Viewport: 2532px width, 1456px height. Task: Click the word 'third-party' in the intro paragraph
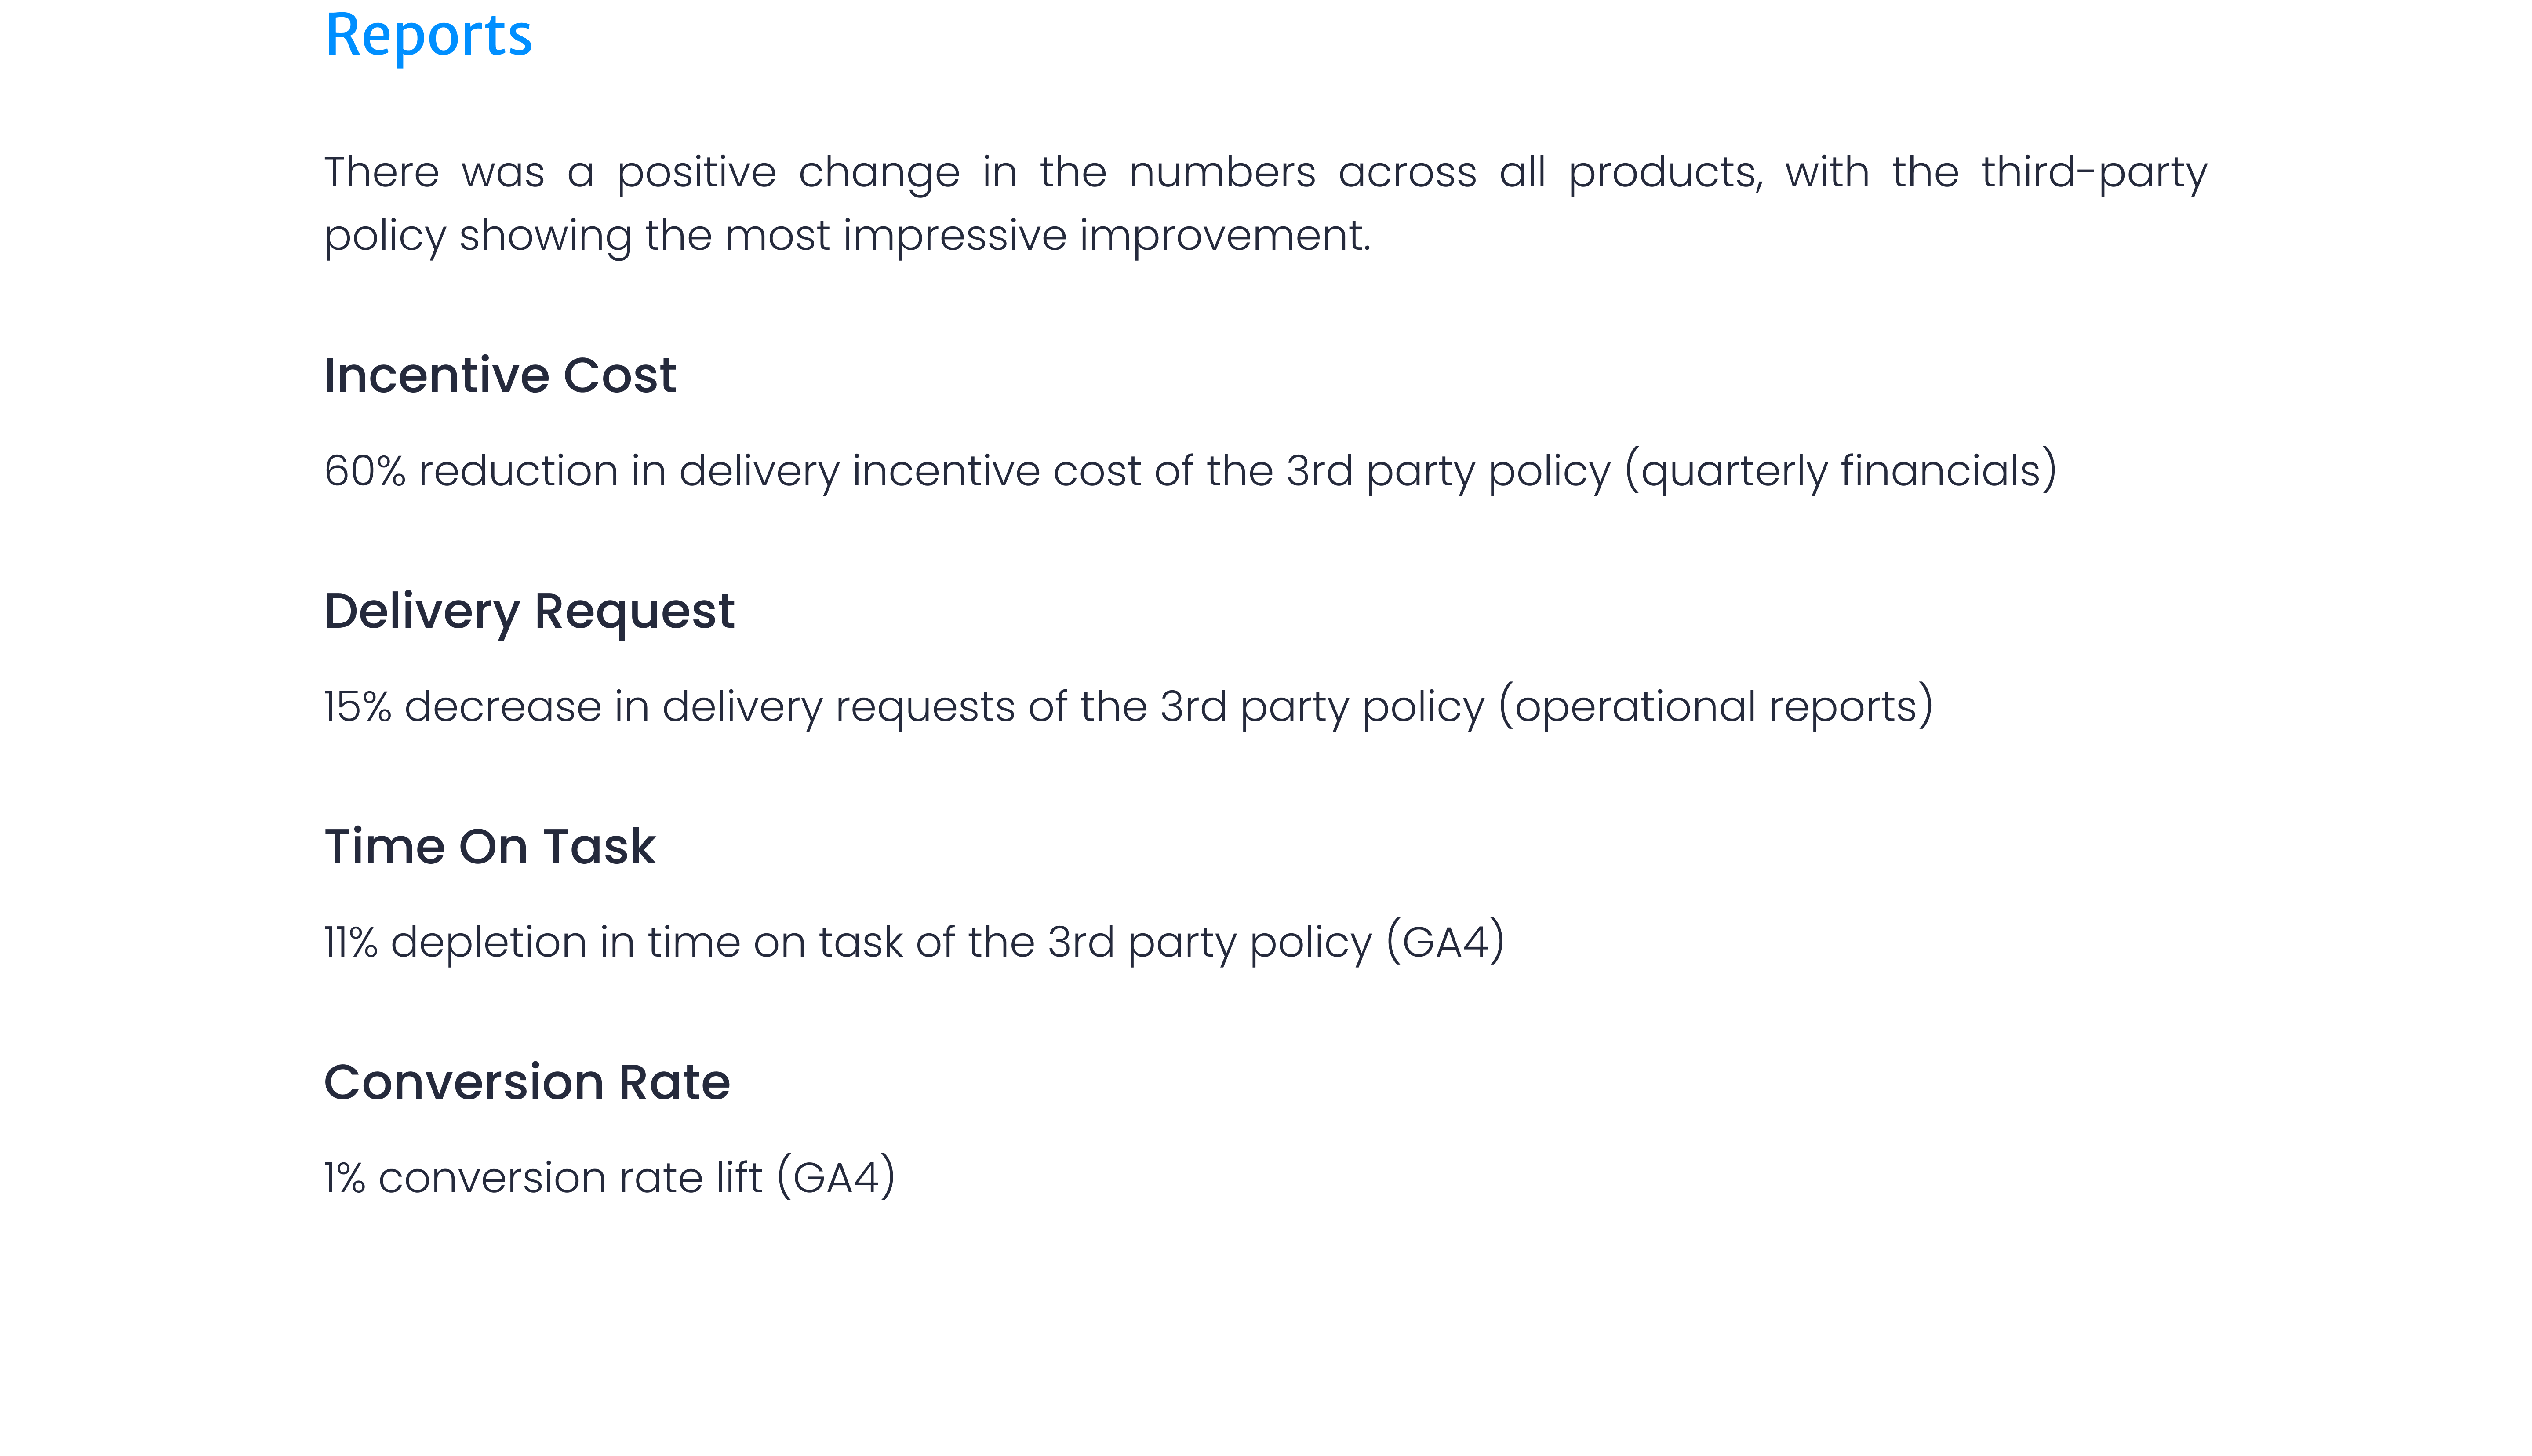[2093, 173]
